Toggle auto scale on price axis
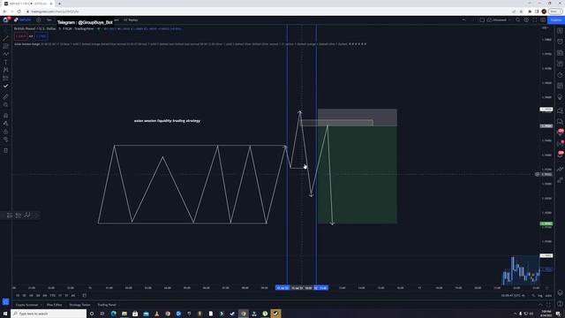The image size is (565, 318). (548, 296)
